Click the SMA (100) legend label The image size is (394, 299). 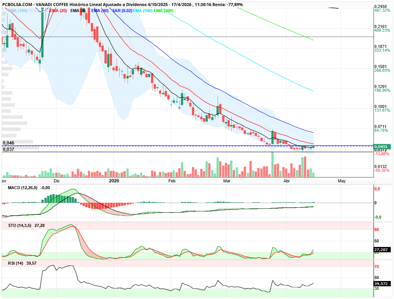pos(17,11)
